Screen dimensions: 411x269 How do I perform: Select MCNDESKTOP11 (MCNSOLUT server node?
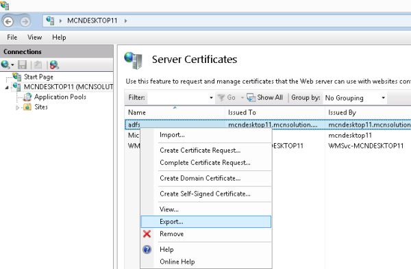point(68,87)
